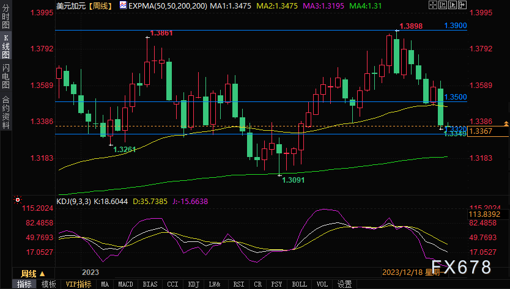Click the 2023 year label on time axis

tap(91, 273)
